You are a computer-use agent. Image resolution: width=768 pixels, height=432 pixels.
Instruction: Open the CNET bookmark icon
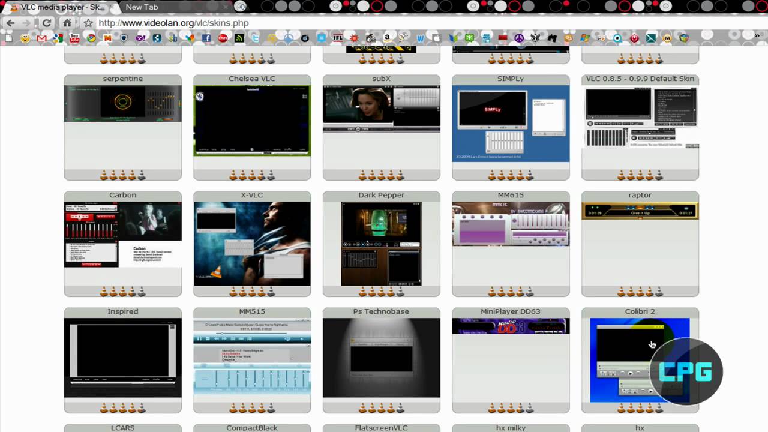click(223, 38)
